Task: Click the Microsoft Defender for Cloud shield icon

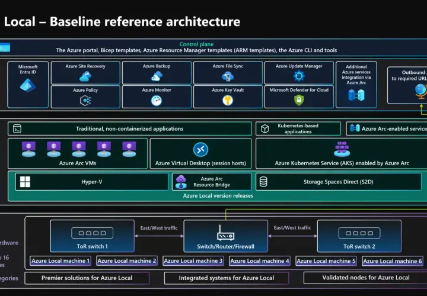Action: (x=299, y=100)
